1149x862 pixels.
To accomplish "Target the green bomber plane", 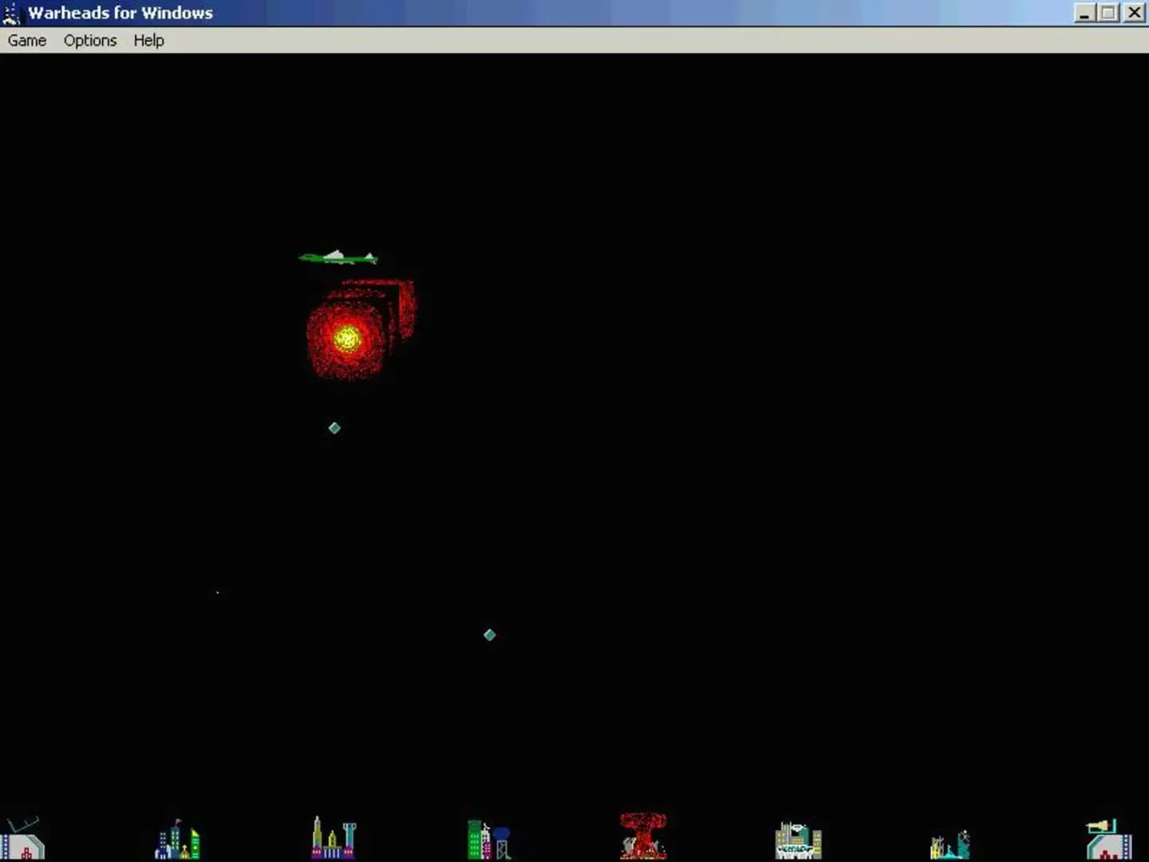I will point(338,257).
